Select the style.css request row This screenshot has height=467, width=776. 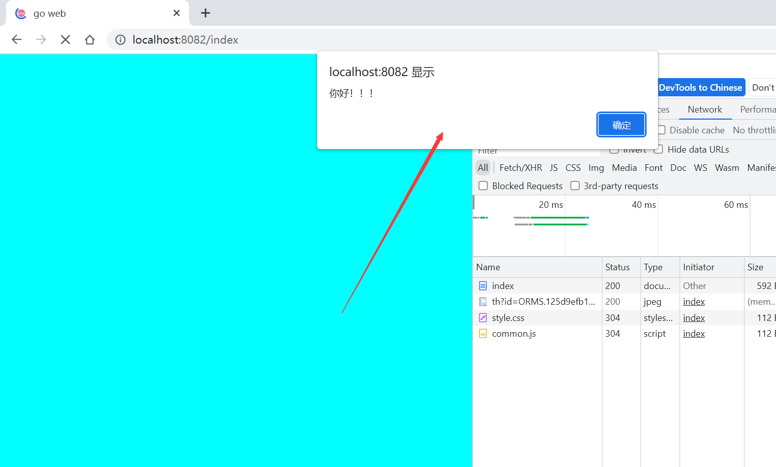tap(625, 318)
